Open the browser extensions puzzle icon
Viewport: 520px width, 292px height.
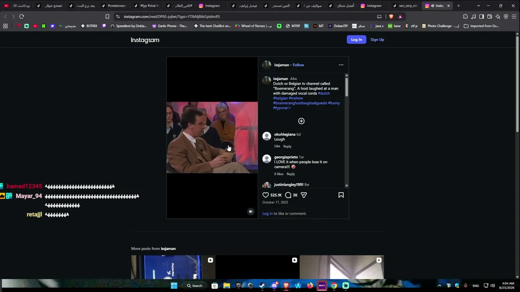465,17
